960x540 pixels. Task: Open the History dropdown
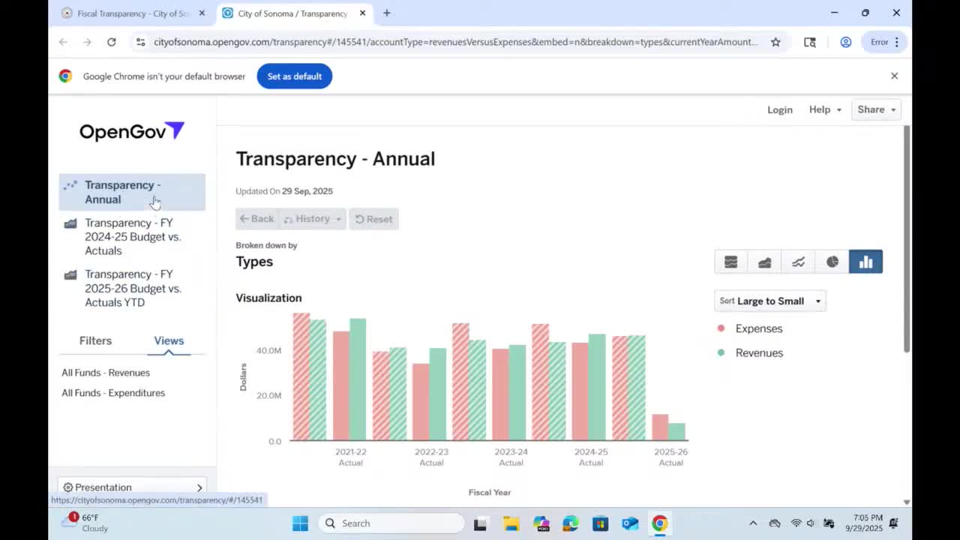pos(313,219)
